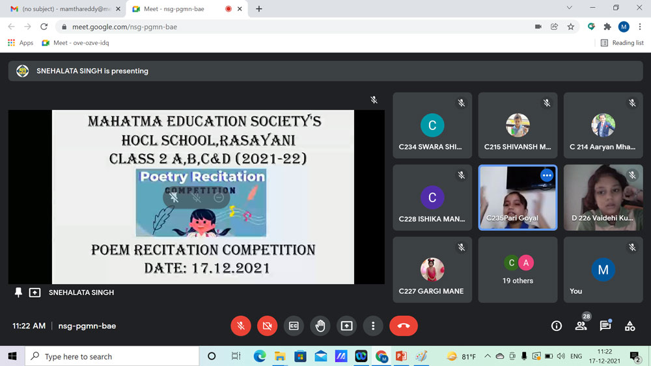Turn on the camera
This screenshot has width=651, height=366.
267,326
